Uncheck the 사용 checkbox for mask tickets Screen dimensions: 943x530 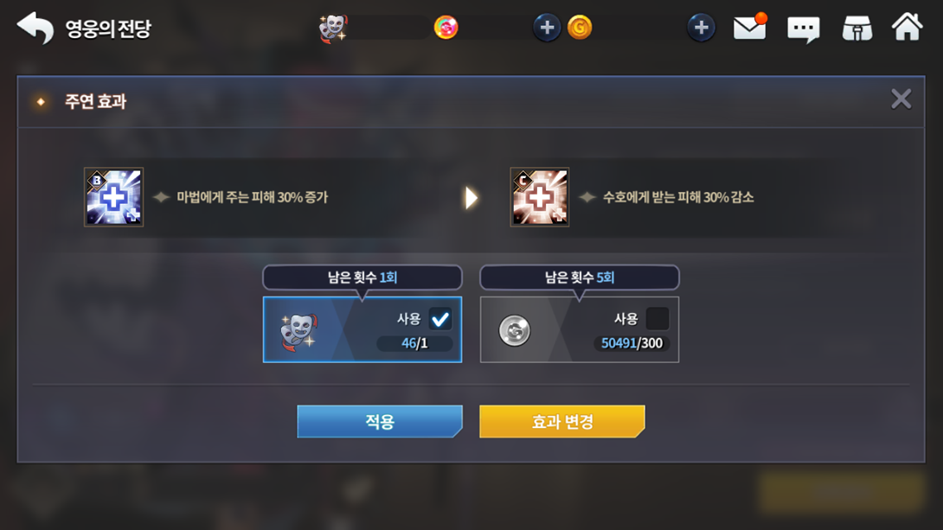tap(440, 318)
